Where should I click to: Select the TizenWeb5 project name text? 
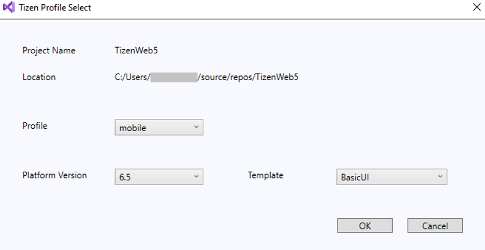(136, 50)
